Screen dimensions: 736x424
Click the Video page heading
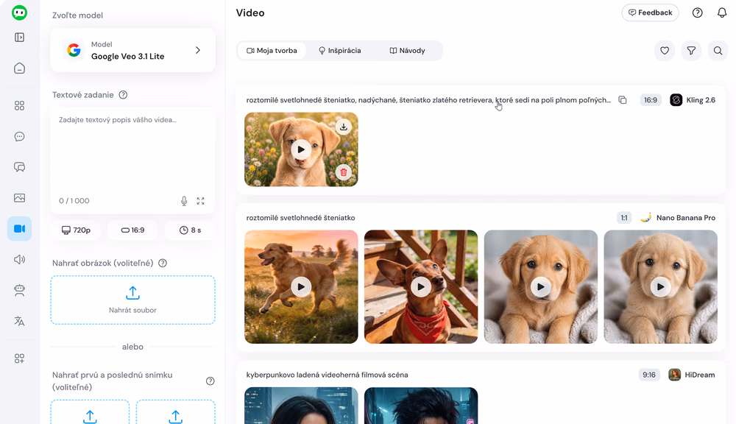(x=250, y=13)
